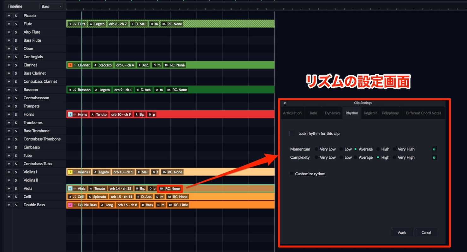The height and width of the screenshot is (252, 467).
Task: Open the Horns clip Tenuto articulation tag
Action: click(x=99, y=114)
